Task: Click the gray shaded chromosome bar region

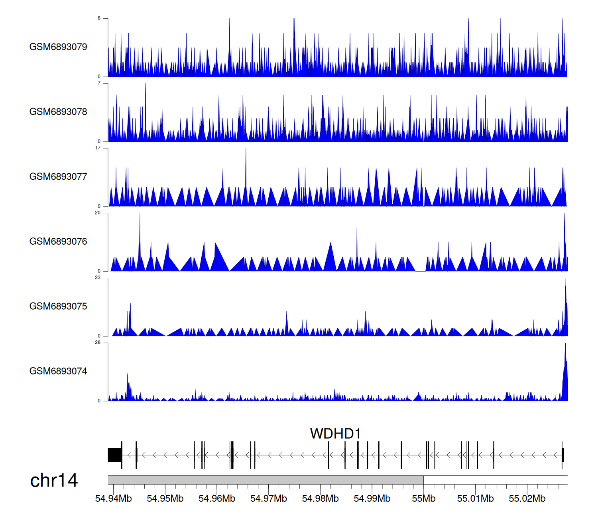Action: pos(266,480)
